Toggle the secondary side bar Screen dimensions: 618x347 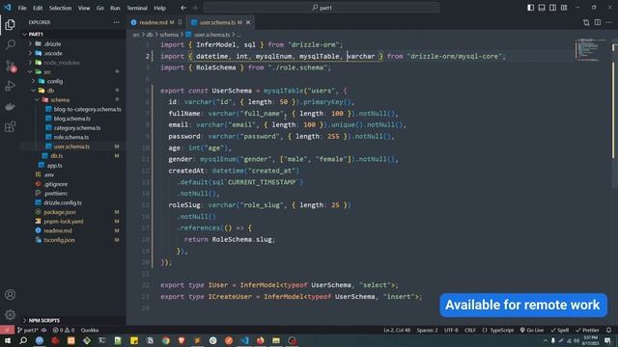[553, 8]
